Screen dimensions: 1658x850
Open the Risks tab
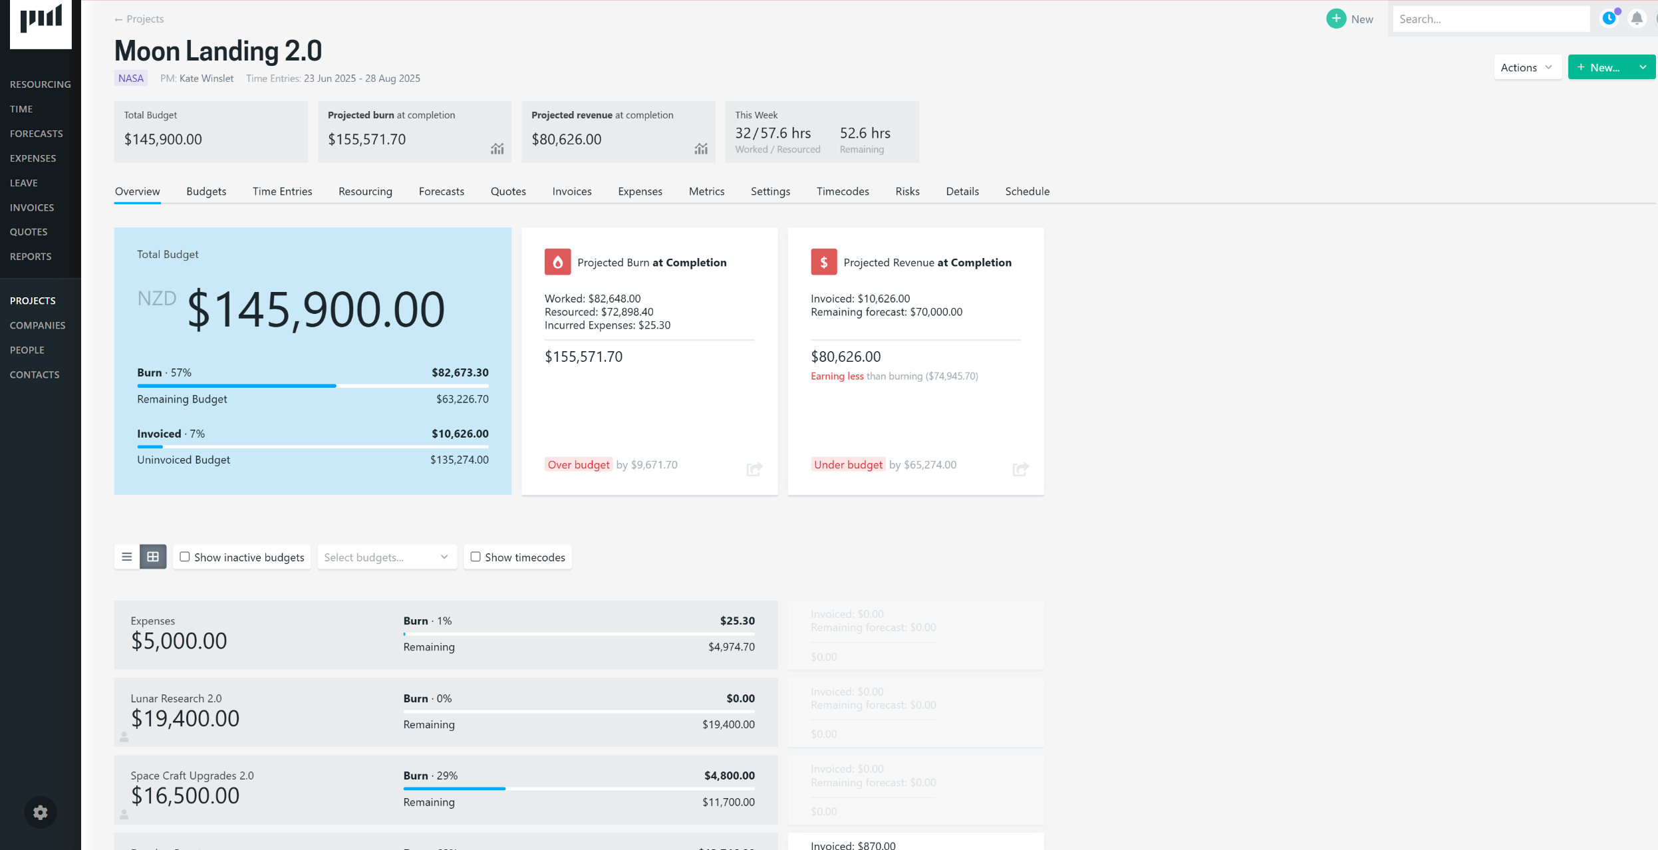click(x=907, y=192)
